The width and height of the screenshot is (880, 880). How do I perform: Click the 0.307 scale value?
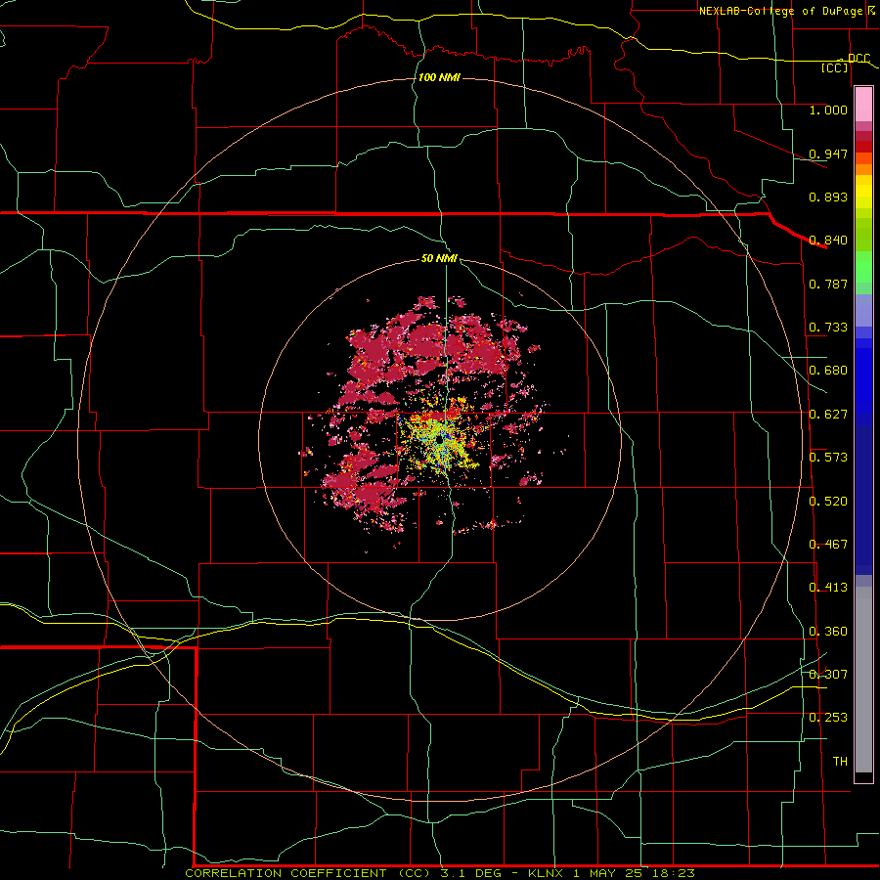[x=828, y=675]
